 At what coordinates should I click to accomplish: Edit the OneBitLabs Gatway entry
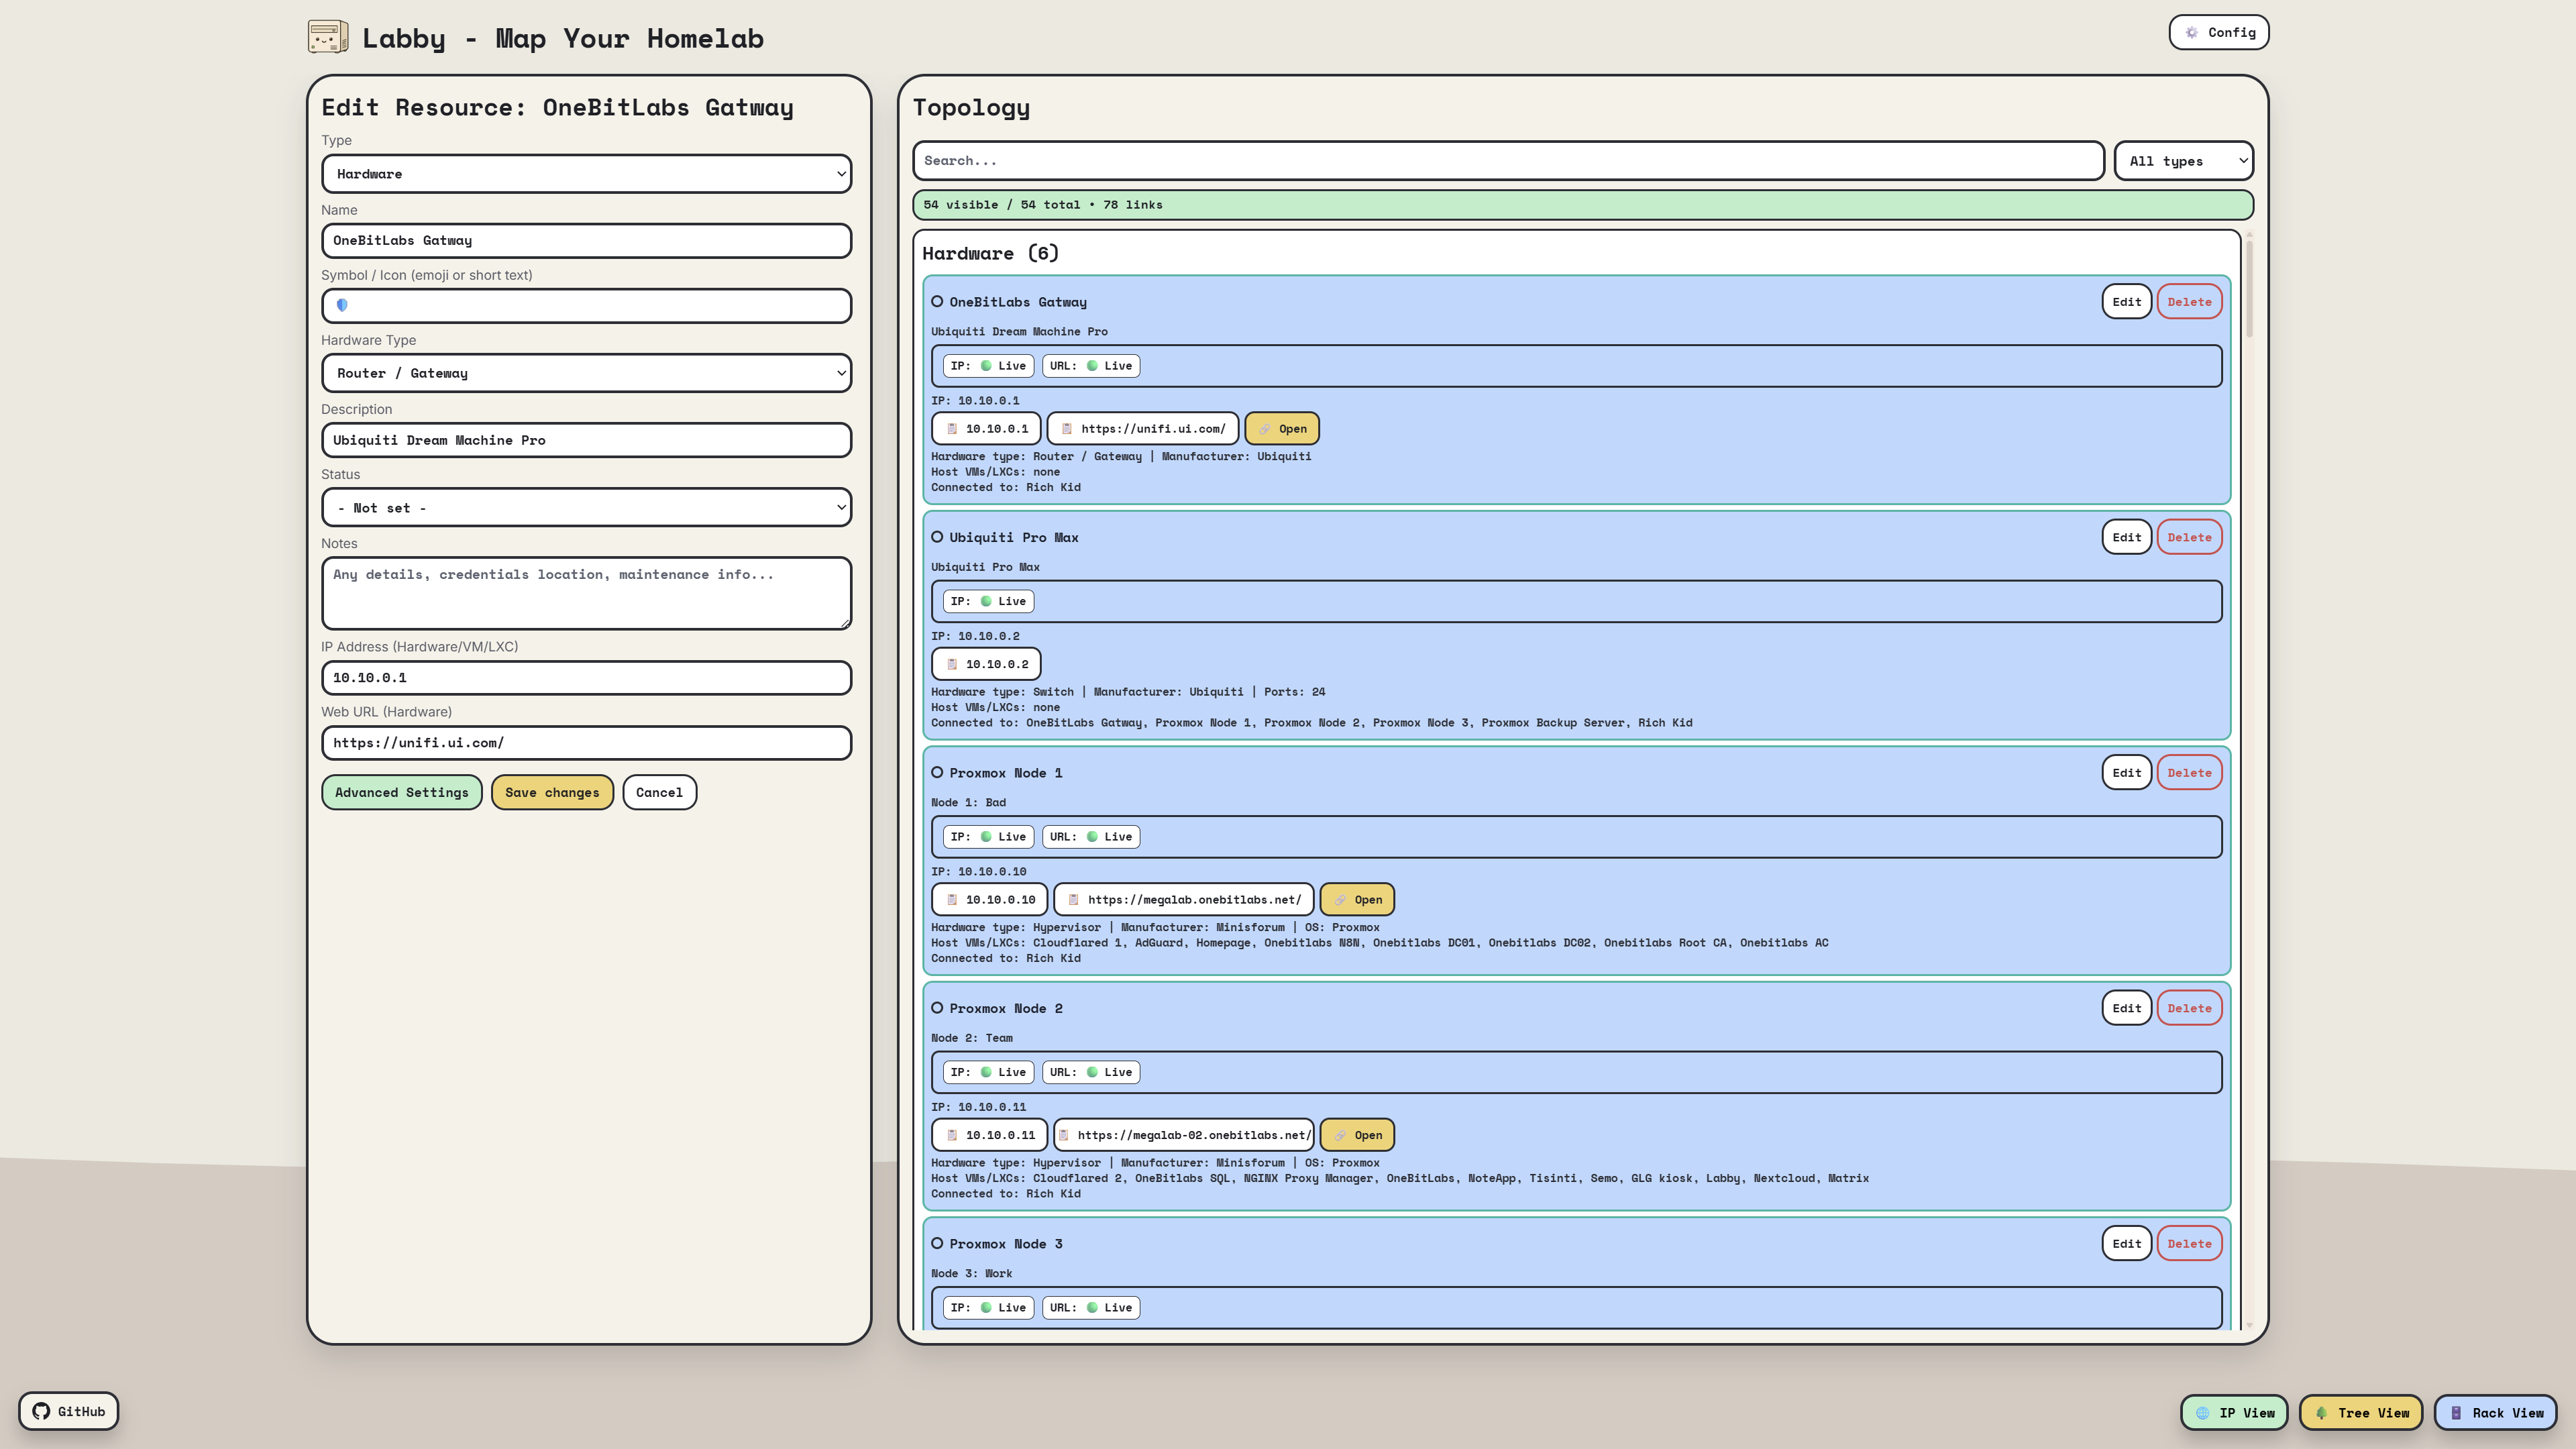[2126, 301]
